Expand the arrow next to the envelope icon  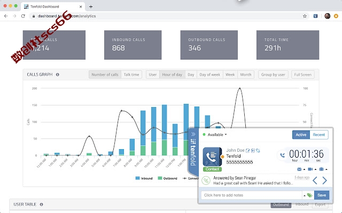[305, 169]
